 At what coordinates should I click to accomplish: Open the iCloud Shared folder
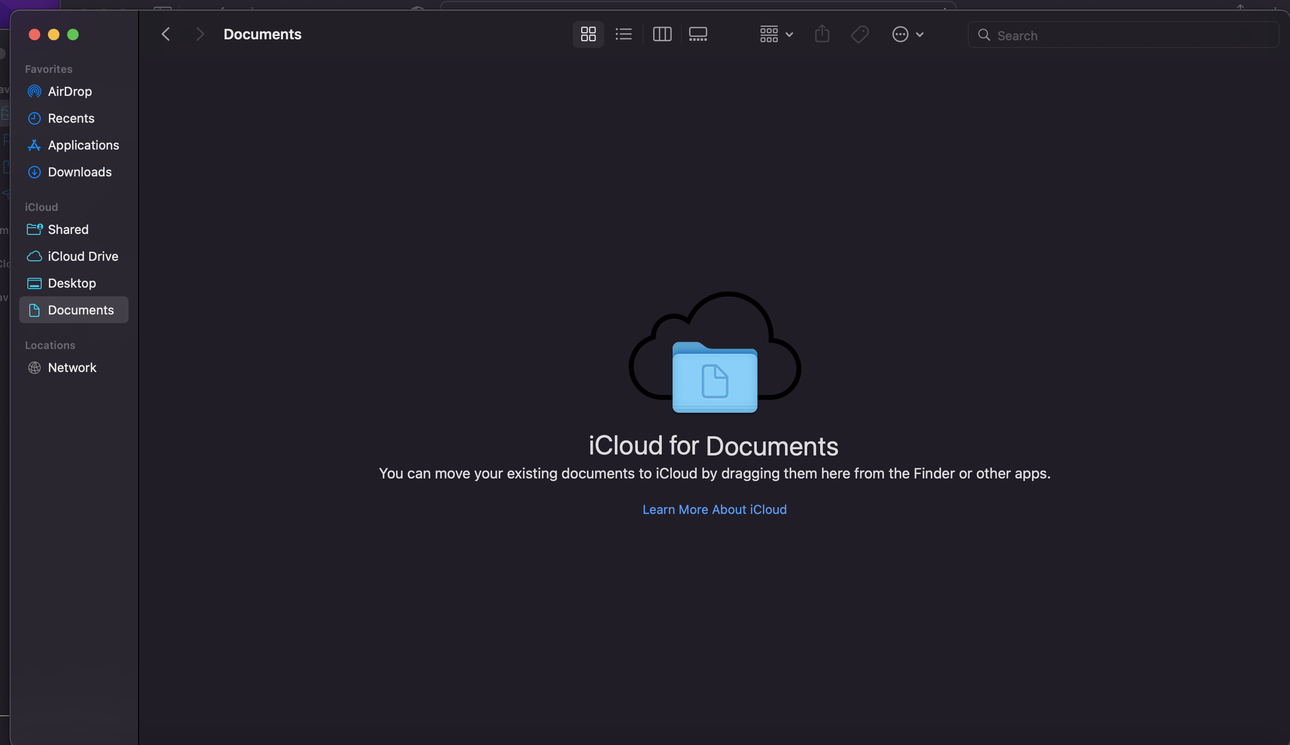(68, 229)
